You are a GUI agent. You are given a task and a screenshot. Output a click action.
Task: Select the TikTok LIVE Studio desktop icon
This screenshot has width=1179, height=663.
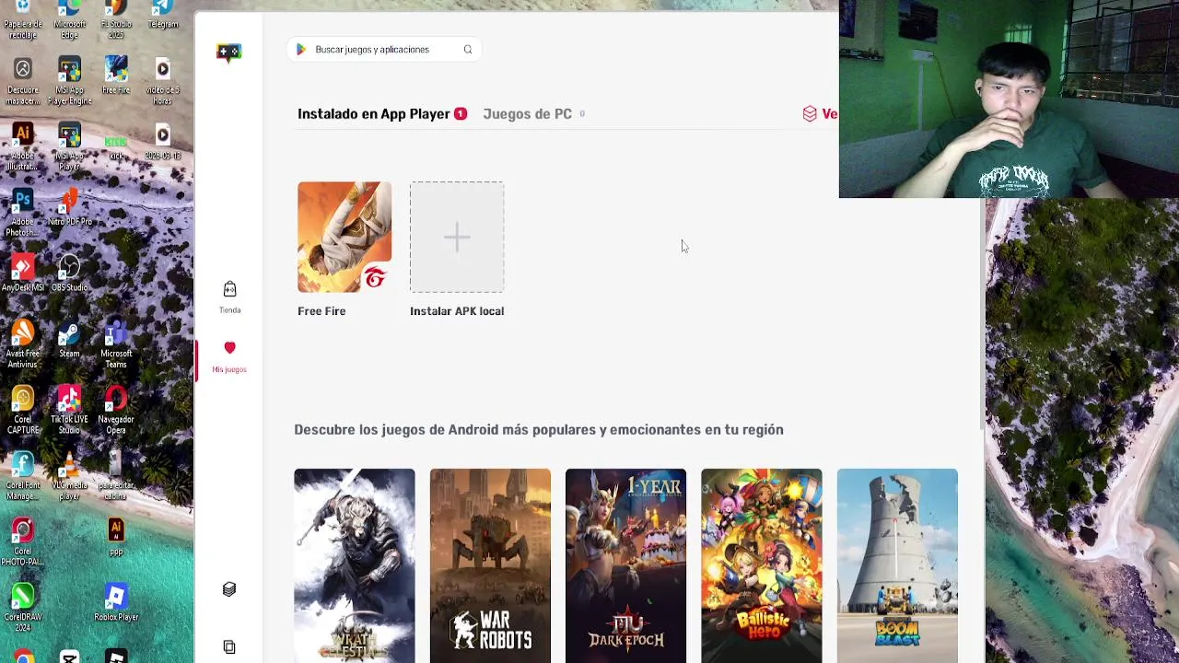click(x=69, y=411)
